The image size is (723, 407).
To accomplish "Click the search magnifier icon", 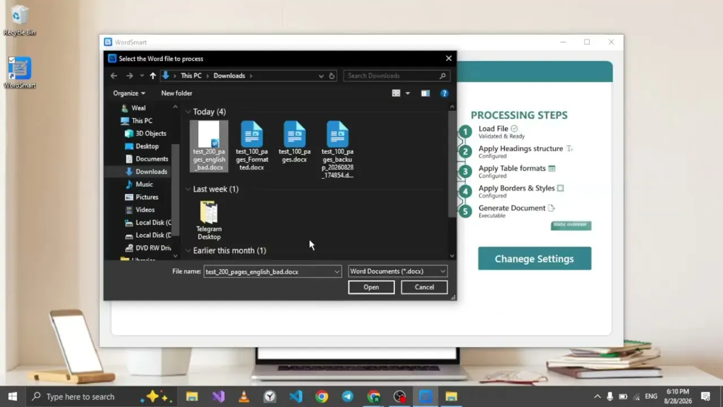I will click(x=443, y=76).
